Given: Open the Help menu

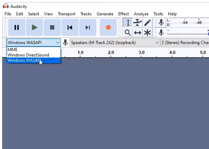Looking at the screenshot, I should 172,14.
